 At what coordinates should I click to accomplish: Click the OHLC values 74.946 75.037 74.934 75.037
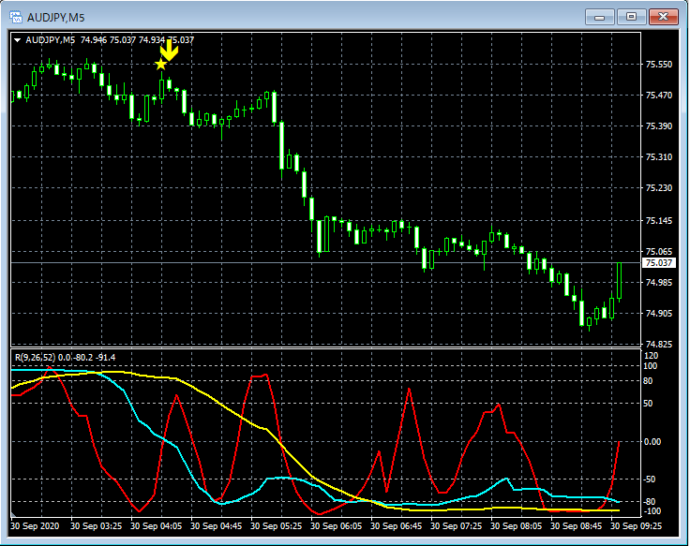click(137, 40)
